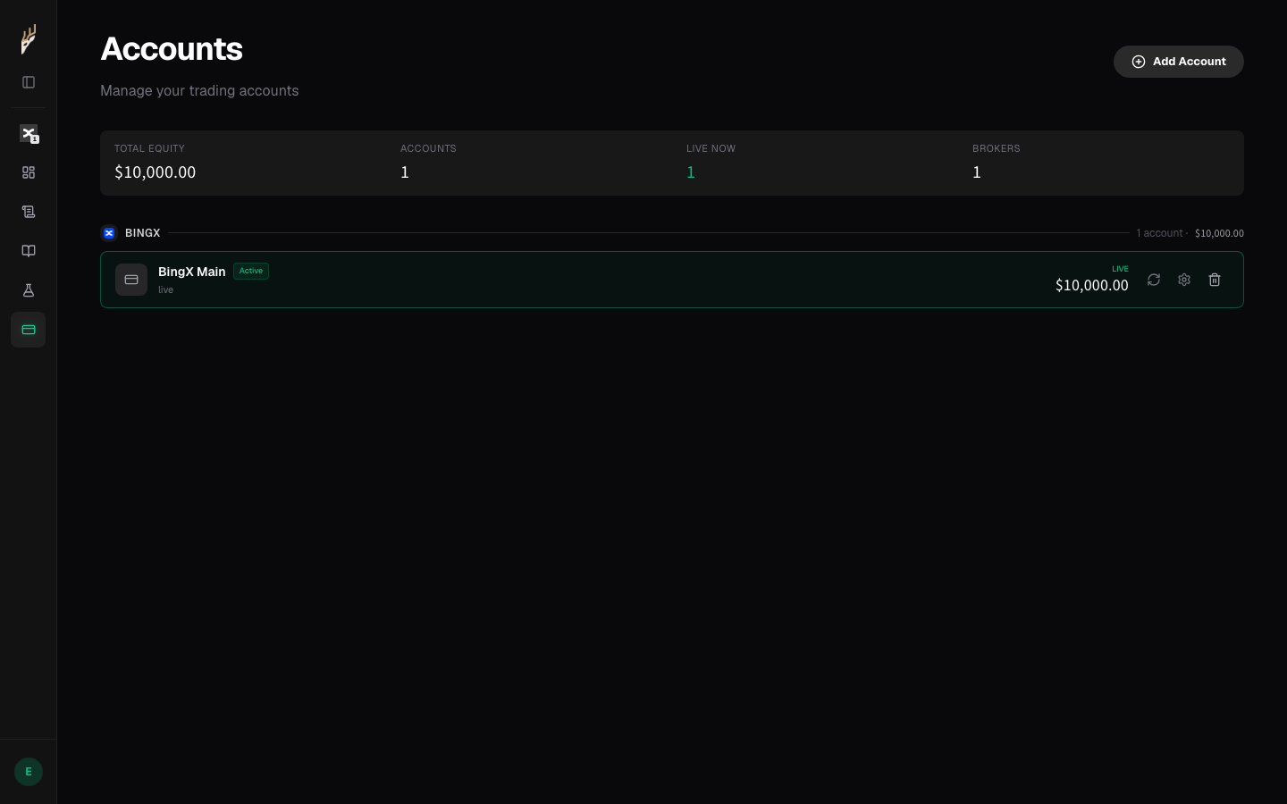The height and width of the screenshot is (804, 1287).
Task: Click the BingX Main row balance $10,000.00
Action: pyautogui.click(x=1091, y=285)
